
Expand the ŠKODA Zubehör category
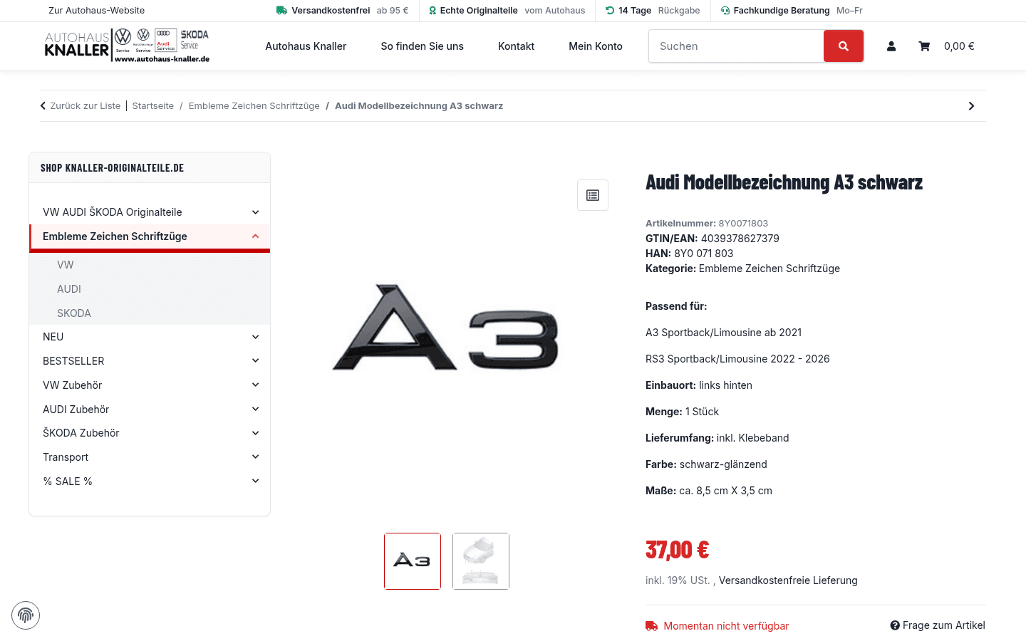click(255, 433)
